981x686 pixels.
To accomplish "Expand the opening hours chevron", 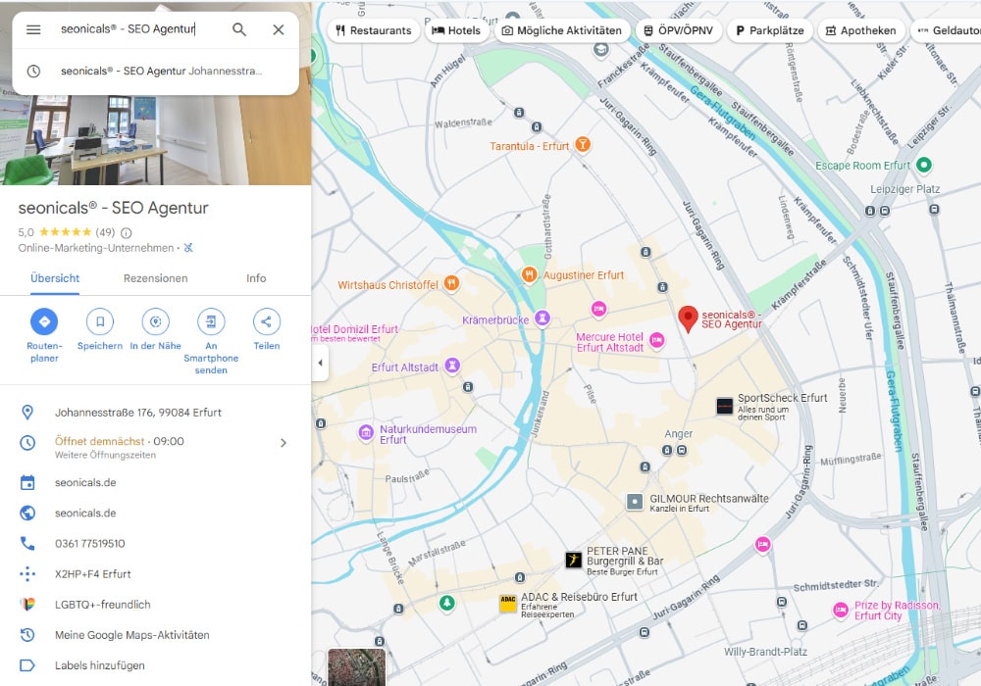I will pos(284,443).
